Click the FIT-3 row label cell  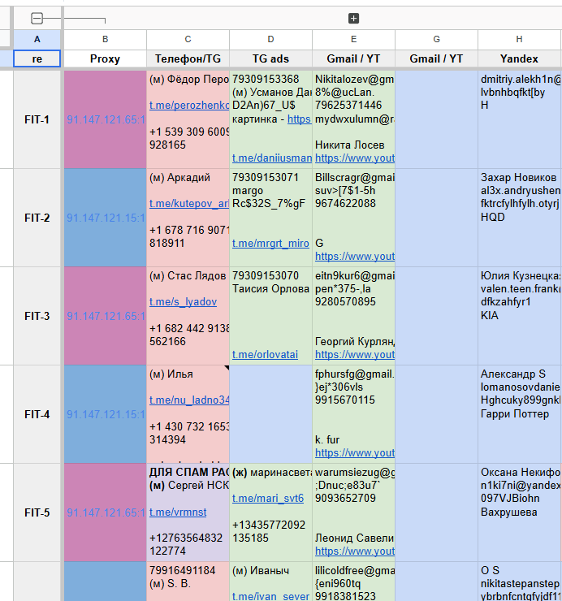click(37, 316)
